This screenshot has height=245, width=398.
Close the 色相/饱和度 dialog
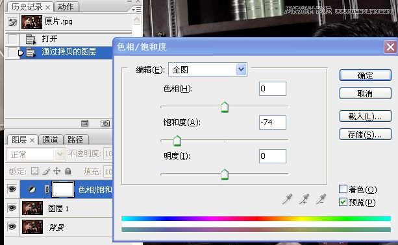390,47
